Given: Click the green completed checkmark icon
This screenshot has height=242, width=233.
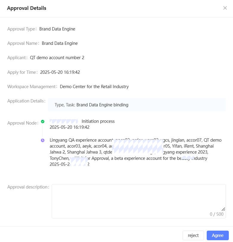Looking at the screenshot, I should [43, 122].
